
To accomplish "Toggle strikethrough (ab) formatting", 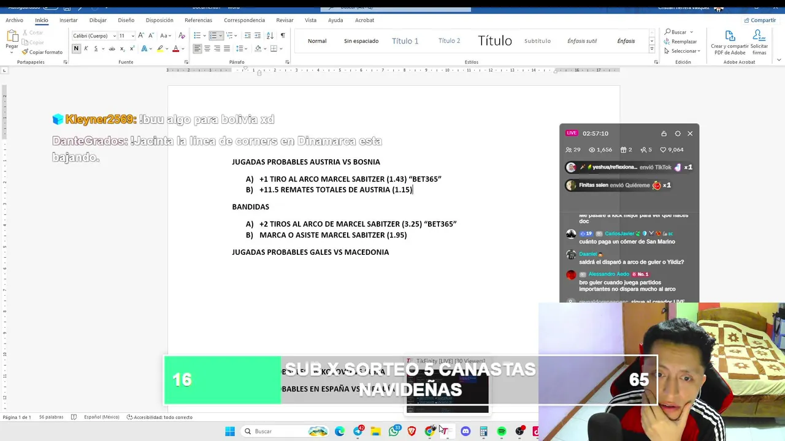I will tap(112, 48).
